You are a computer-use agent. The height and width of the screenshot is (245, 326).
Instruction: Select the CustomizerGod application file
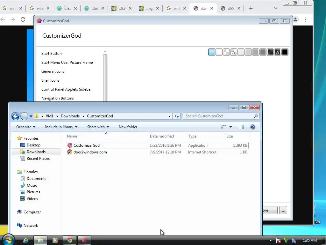[157, 145]
